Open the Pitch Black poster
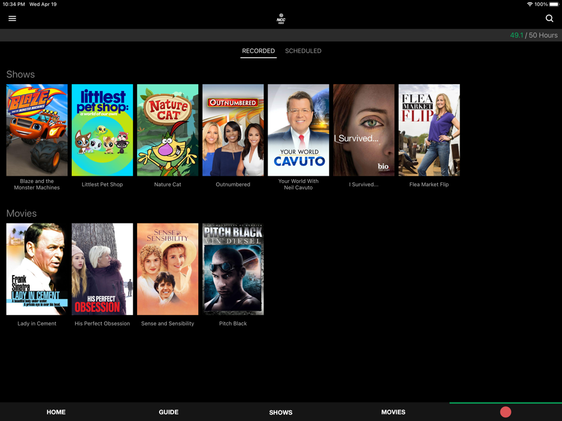The height and width of the screenshot is (421, 562). point(233,269)
